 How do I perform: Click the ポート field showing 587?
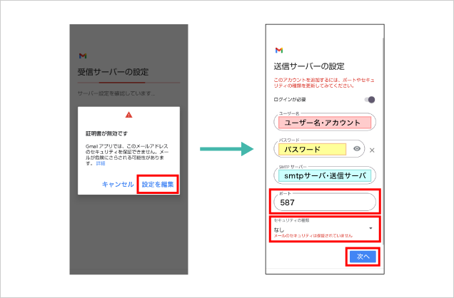[x=323, y=202]
